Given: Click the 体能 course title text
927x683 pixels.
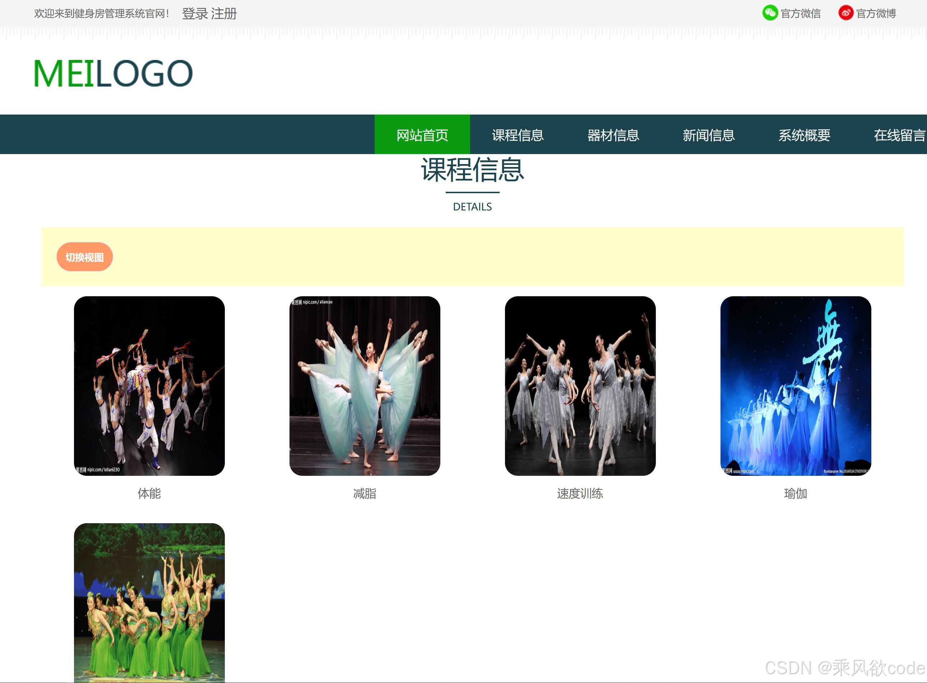Looking at the screenshot, I should point(149,493).
